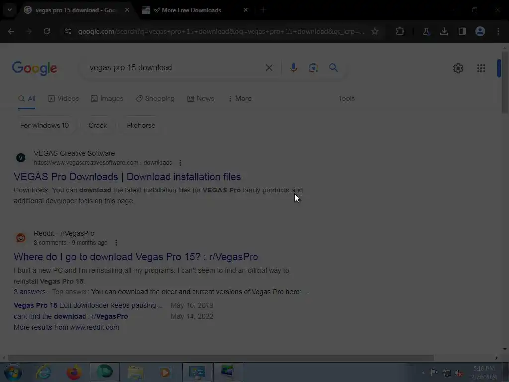Image resolution: width=509 pixels, height=382 pixels.
Task: Open More results from www.reddit.com
Action: (x=67, y=327)
